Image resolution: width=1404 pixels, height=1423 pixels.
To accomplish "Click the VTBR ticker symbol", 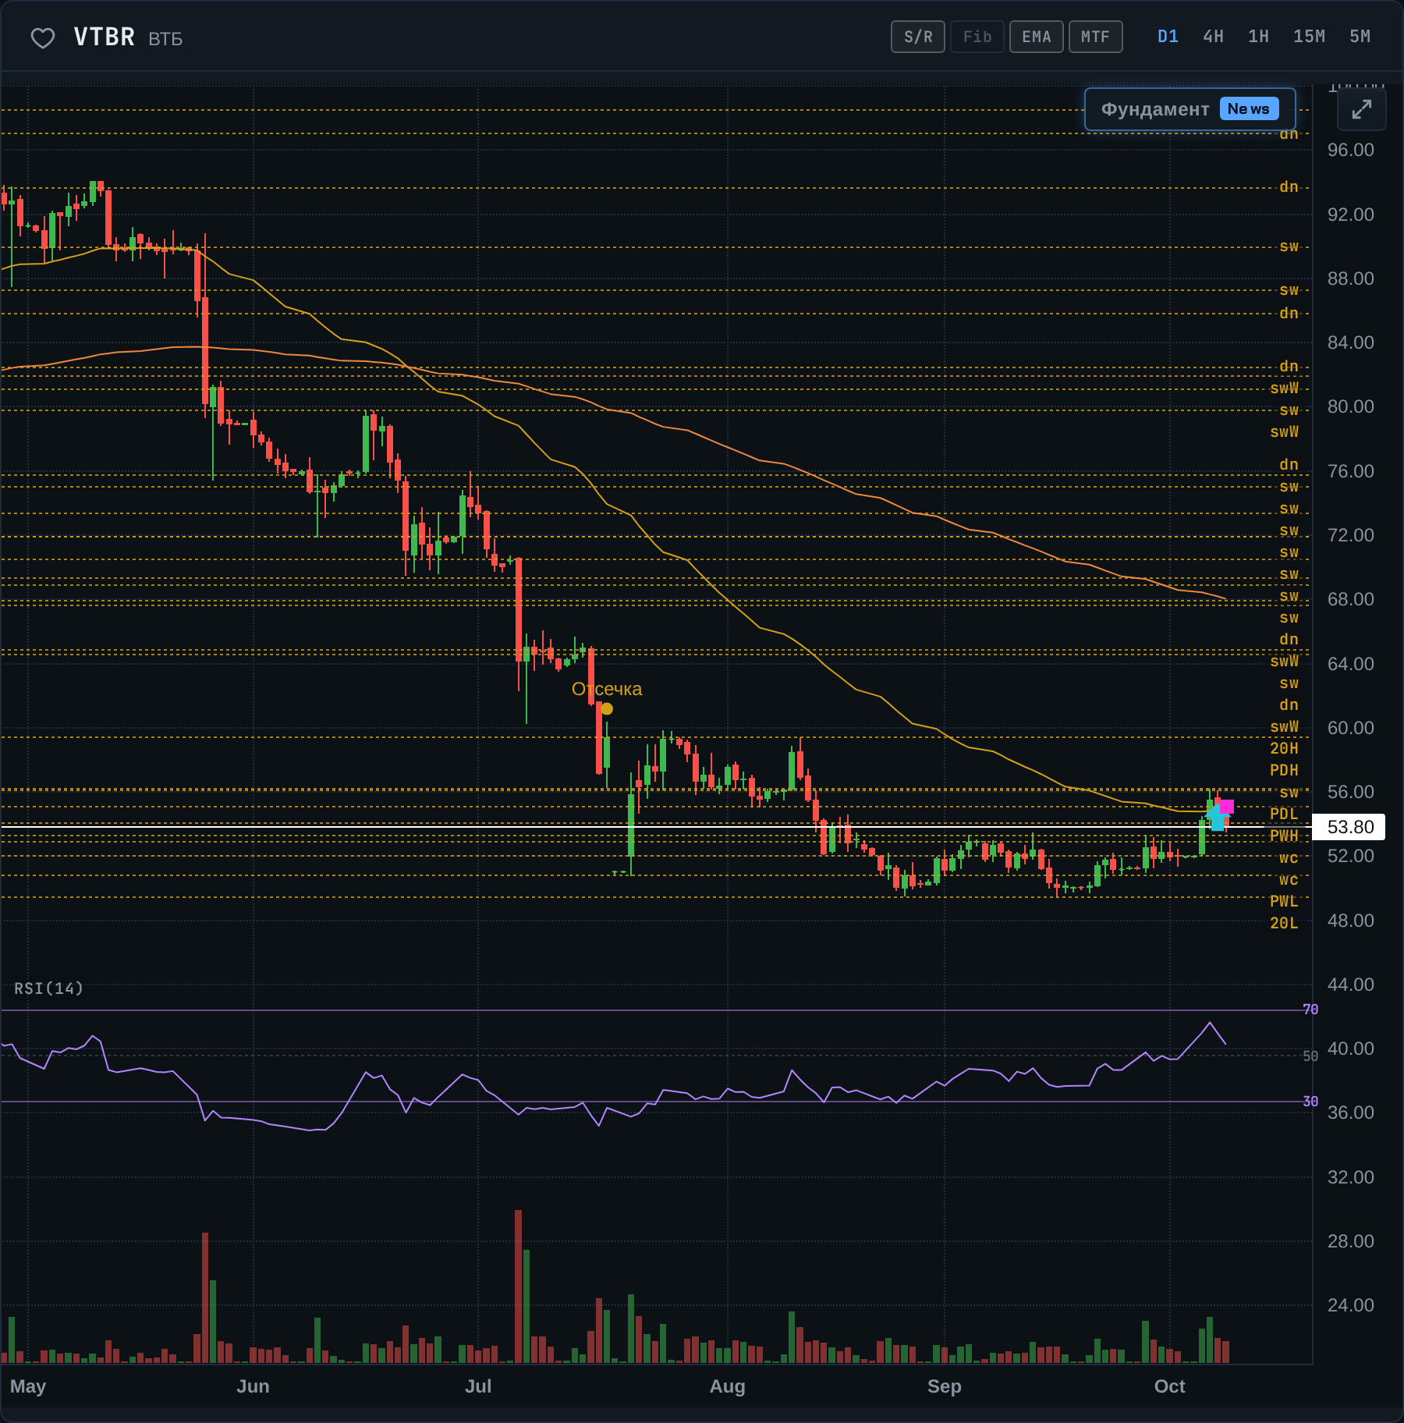I will click(x=105, y=37).
